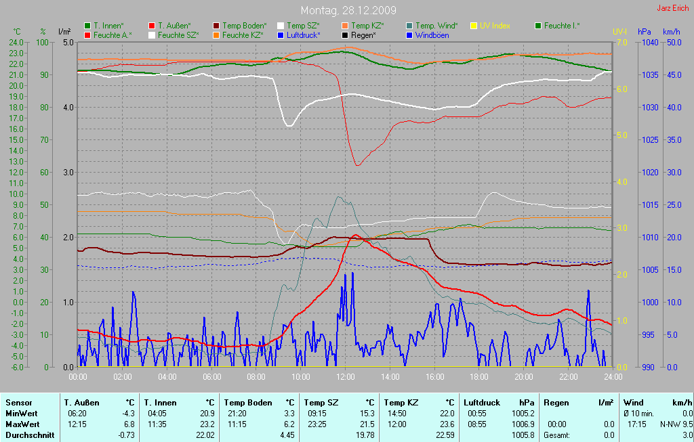
Task: Click the red Feuchte A. legend swatch
Action: tap(87, 35)
